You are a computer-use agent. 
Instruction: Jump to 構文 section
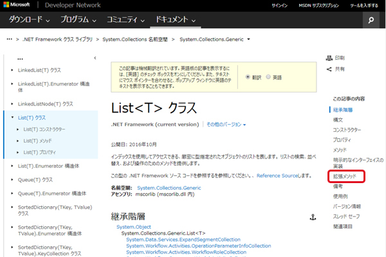point(338,120)
